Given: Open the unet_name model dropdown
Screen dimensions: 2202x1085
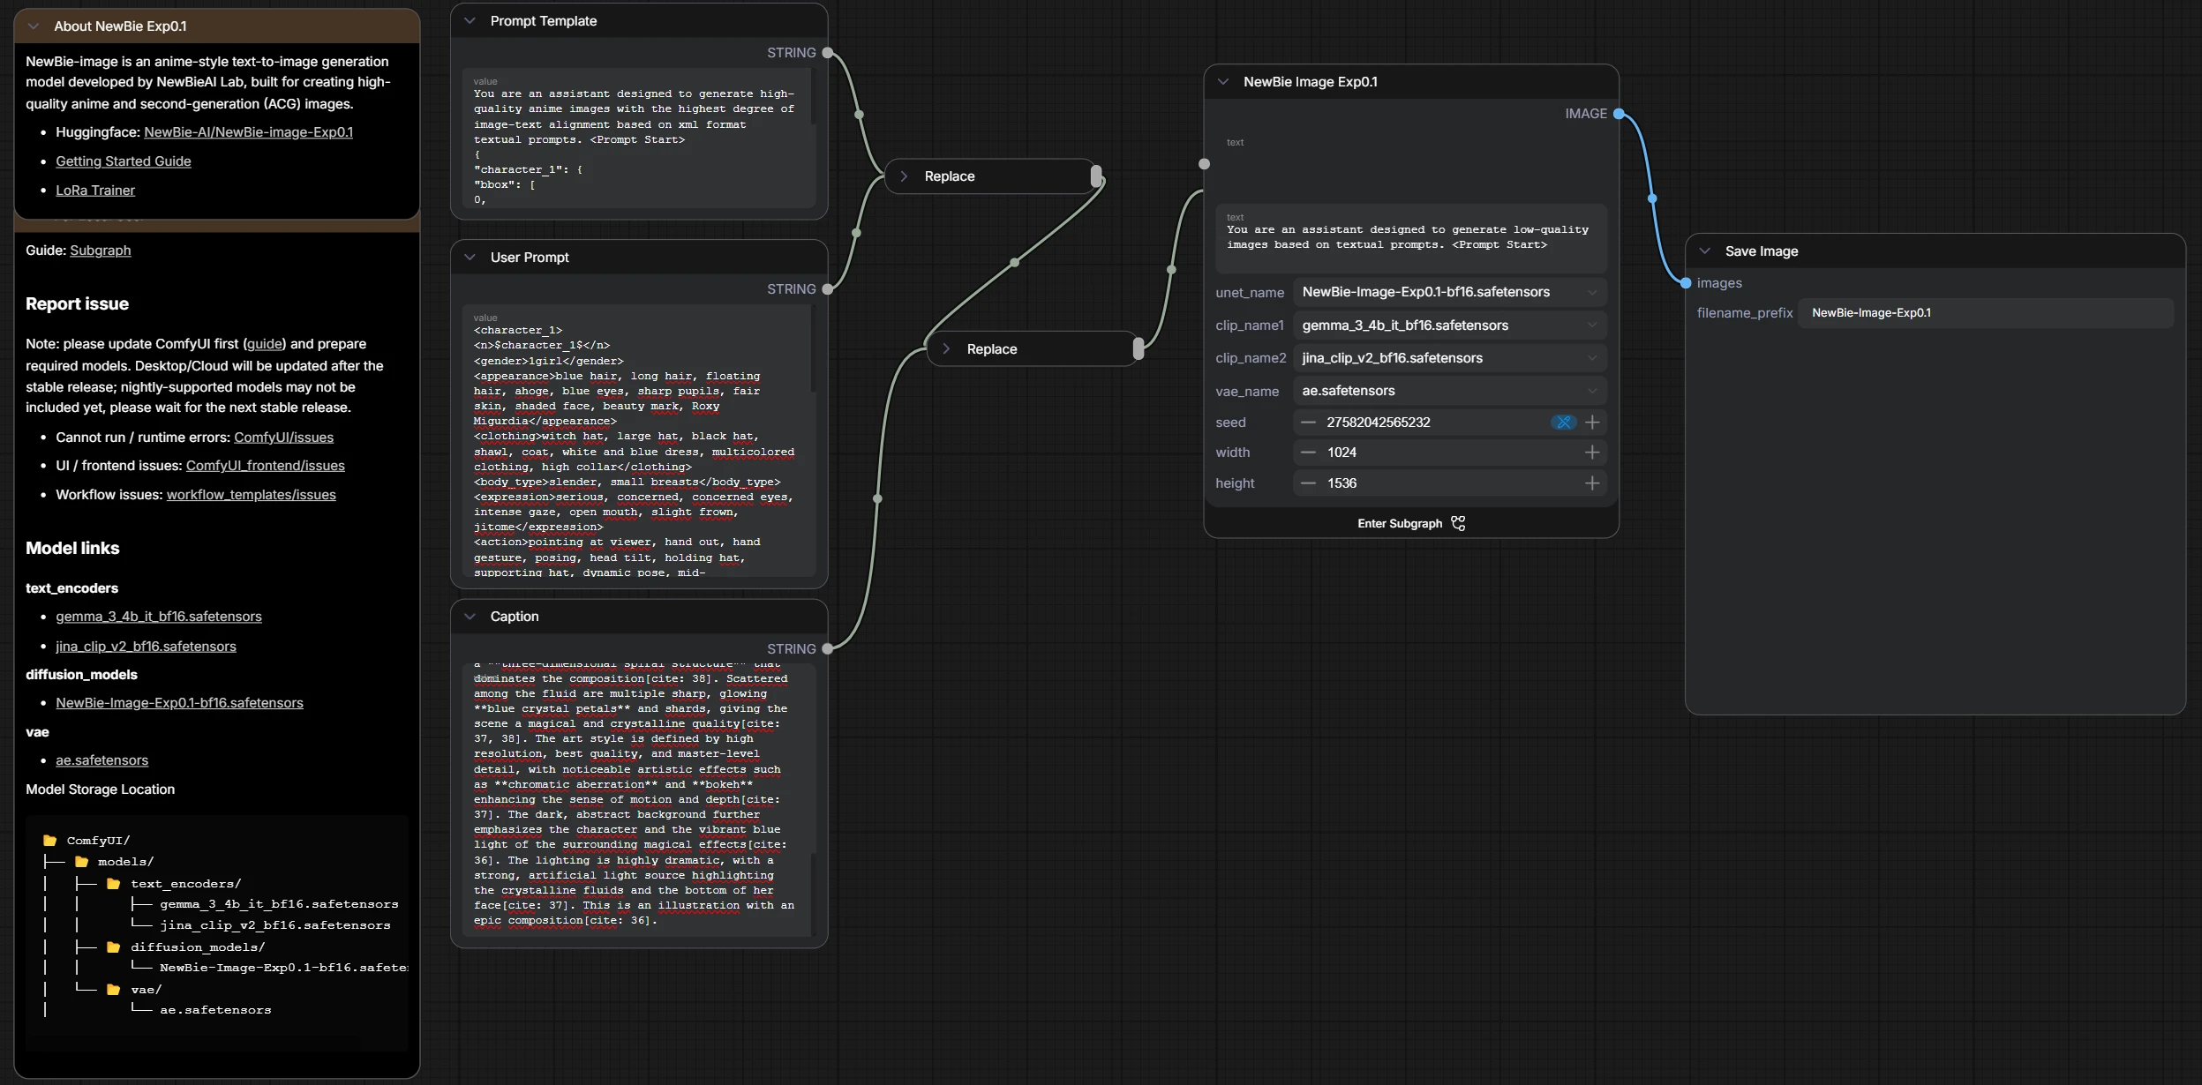Looking at the screenshot, I should [x=1449, y=292].
